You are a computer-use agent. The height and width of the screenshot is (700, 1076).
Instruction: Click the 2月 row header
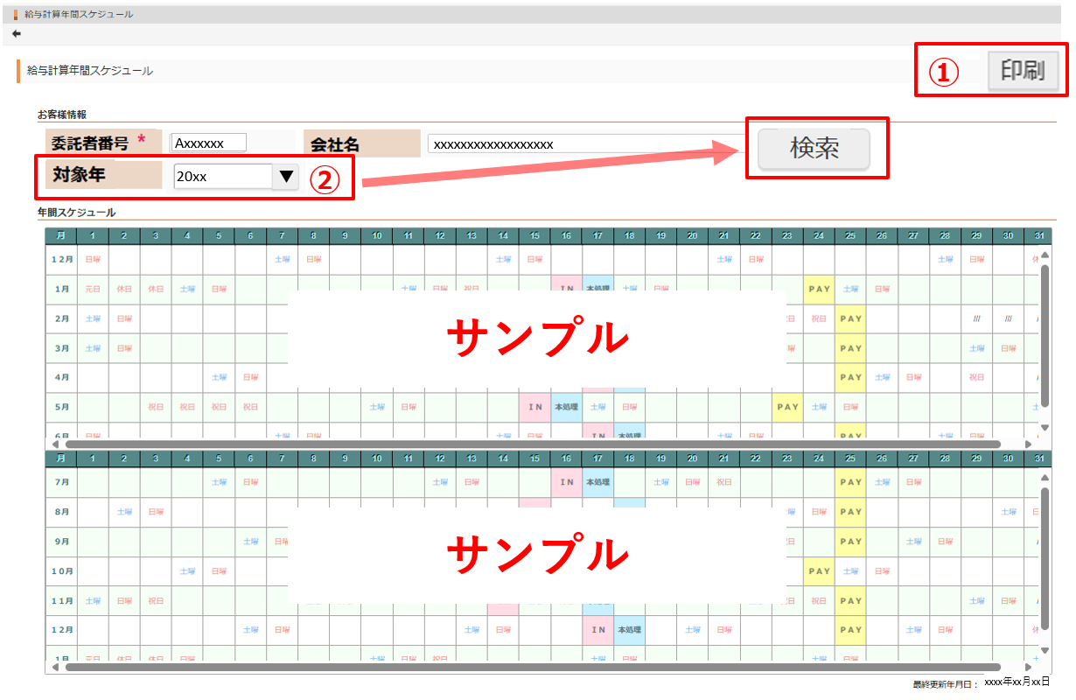tap(61, 319)
